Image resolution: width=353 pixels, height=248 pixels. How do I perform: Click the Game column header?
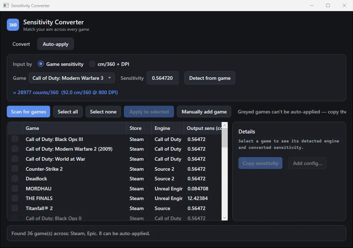74,128
